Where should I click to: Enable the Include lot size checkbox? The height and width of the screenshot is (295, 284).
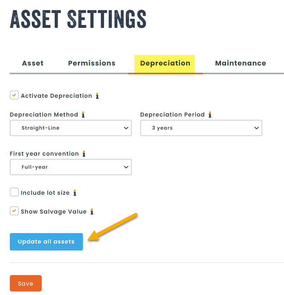coord(14,192)
